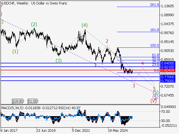The image size is (179, 134).
Task: Select the red (V) wave label
Action: pyautogui.click(x=154, y=101)
